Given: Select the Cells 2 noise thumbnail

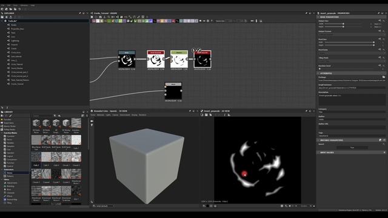Looking at the screenshot, I should click(x=36, y=157).
